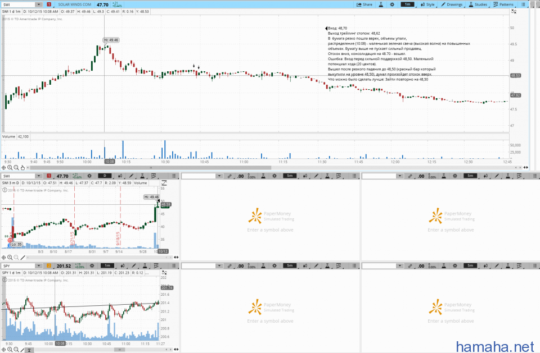The width and height of the screenshot is (540, 353).
Task: Open the candle style icon in the SPY chart toolbar
Action: [123, 266]
